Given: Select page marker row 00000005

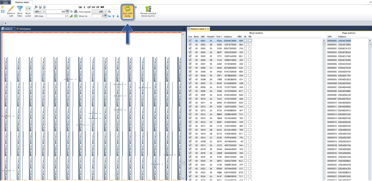Looking at the screenshot, I should 339,60.
